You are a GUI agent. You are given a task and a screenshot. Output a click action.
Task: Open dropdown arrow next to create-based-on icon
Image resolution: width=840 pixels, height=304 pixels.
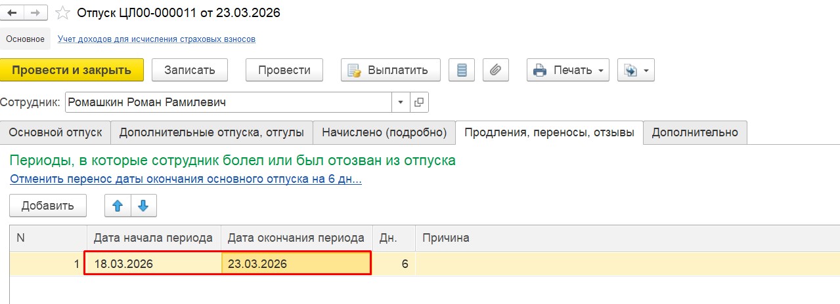pyautogui.click(x=647, y=70)
